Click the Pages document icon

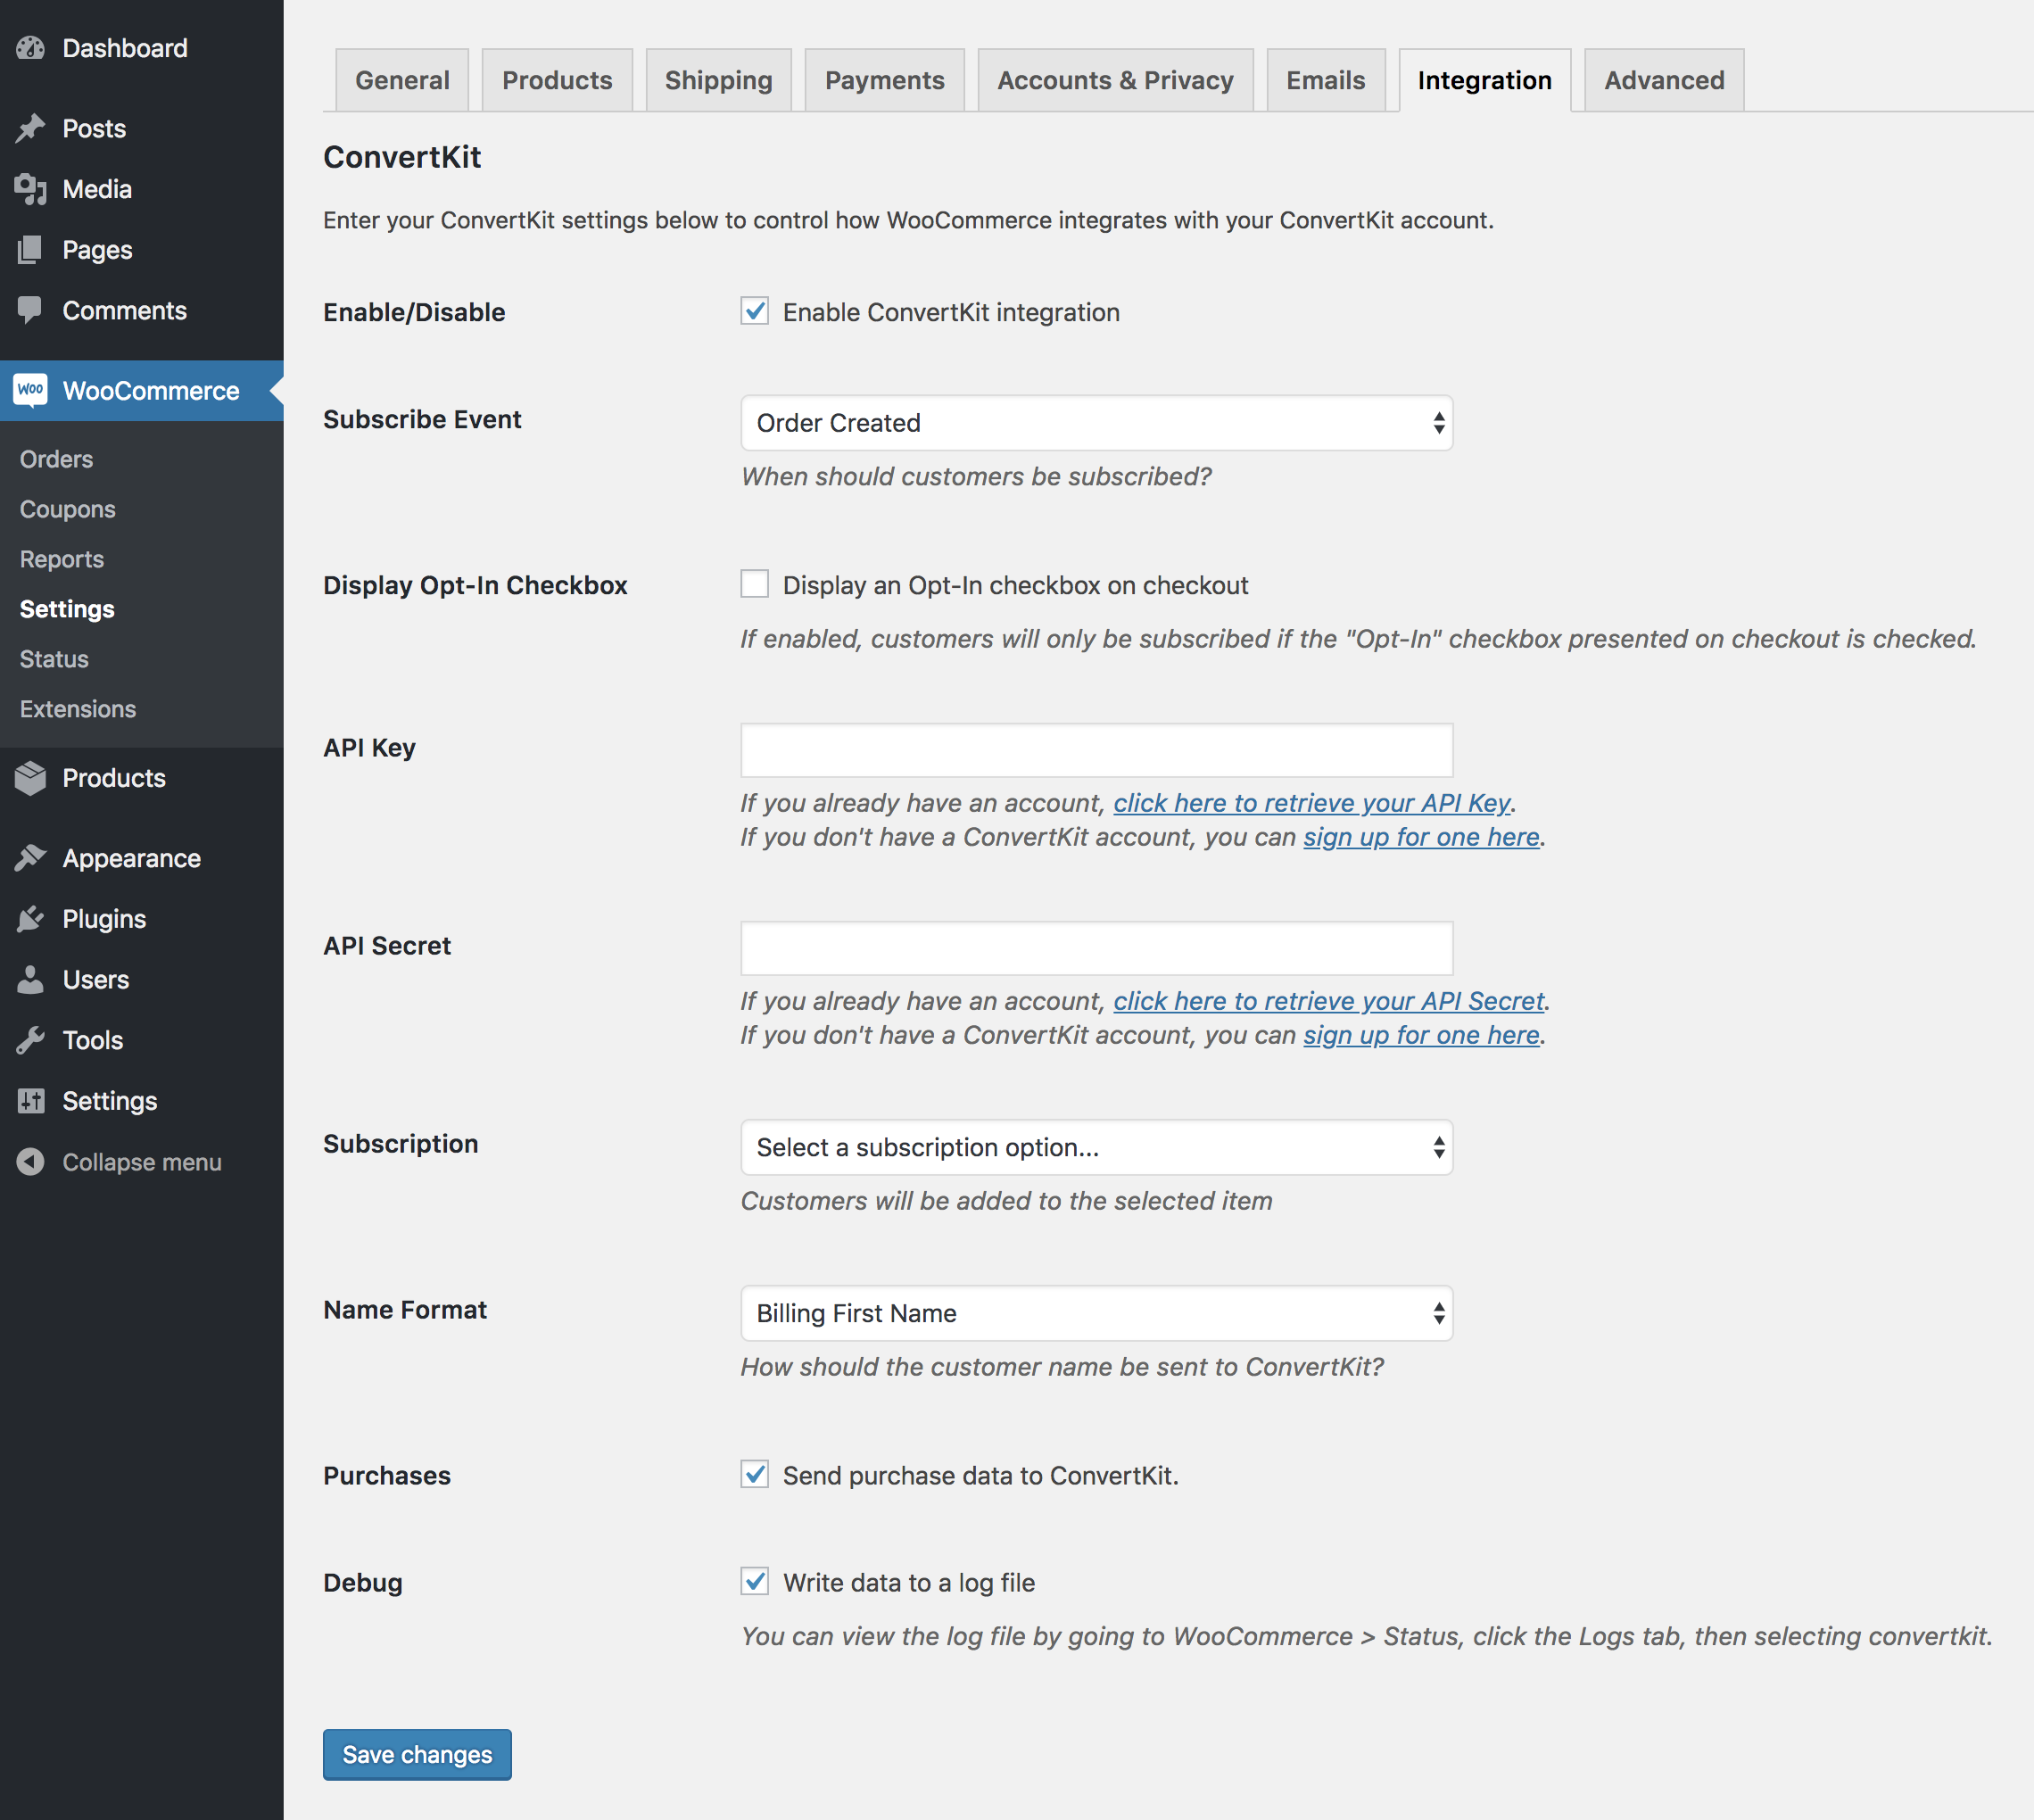[x=31, y=250]
